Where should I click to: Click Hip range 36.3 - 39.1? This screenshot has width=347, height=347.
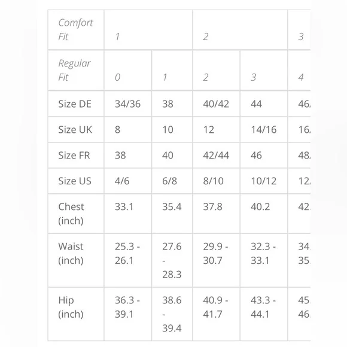(127, 307)
